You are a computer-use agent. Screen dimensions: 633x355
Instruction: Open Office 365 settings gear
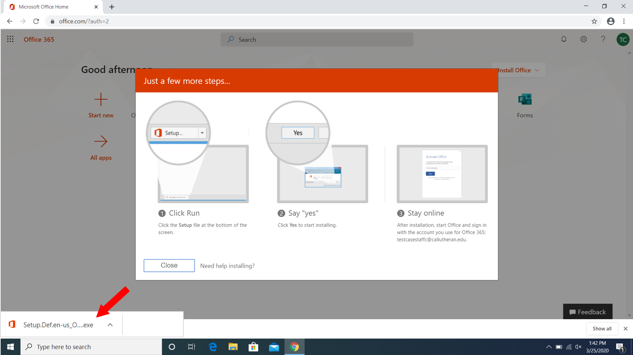(583, 39)
